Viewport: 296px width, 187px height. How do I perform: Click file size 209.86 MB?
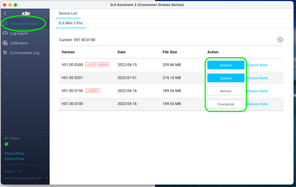[172, 65]
